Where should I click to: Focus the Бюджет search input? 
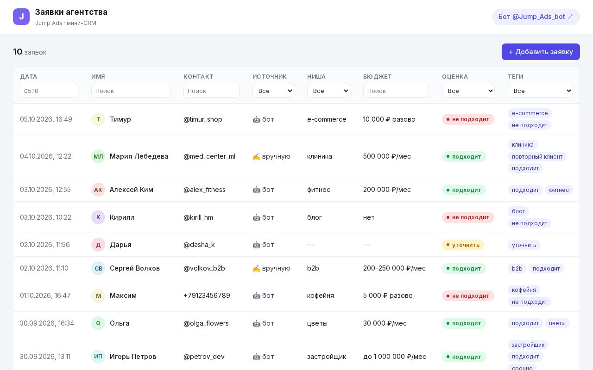[396, 91]
